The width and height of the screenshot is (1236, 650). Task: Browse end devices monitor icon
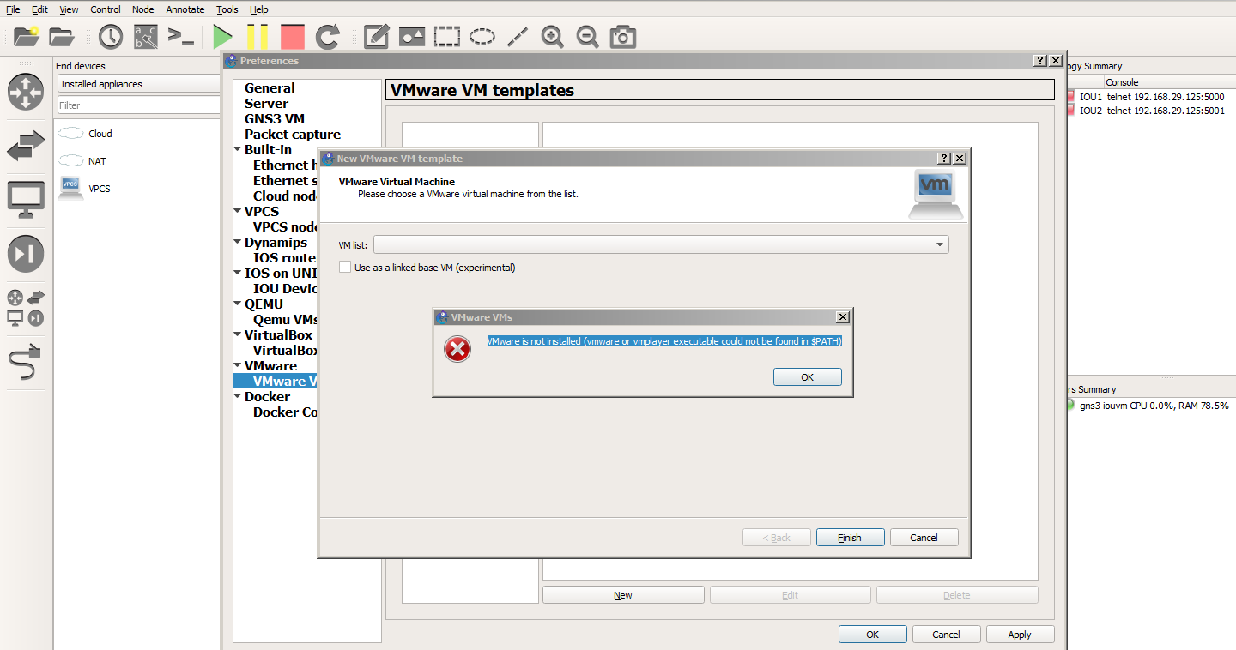coord(26,200)
